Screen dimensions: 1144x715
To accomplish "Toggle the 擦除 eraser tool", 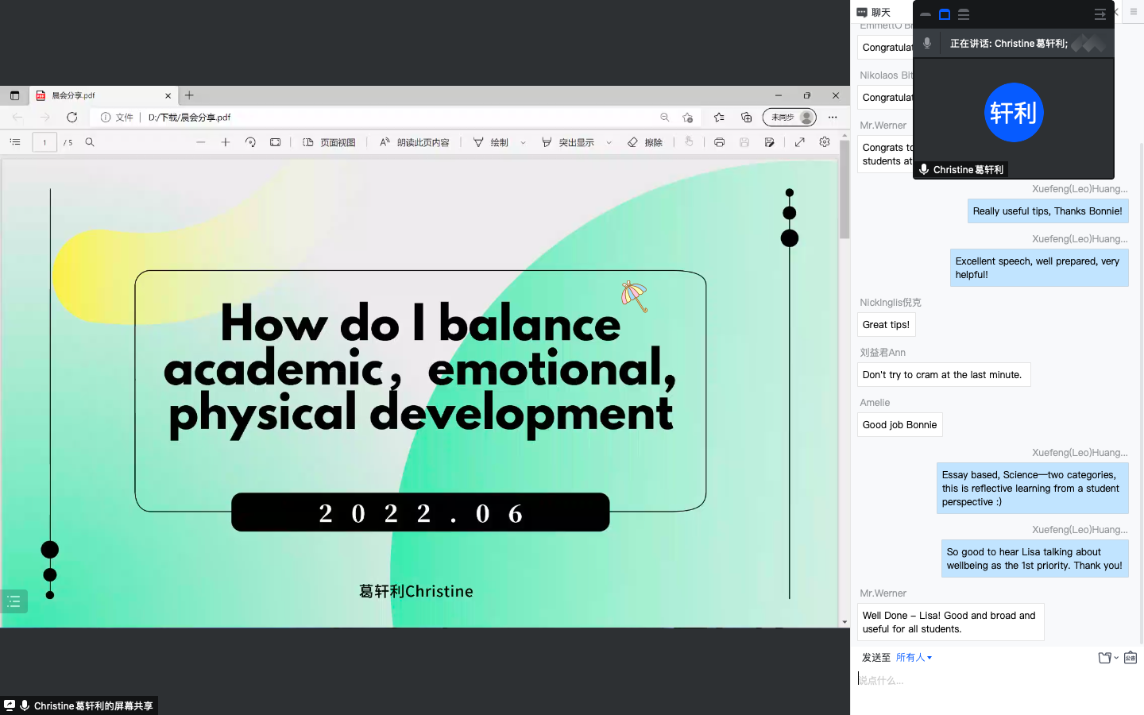I will (x=645, y=142).
